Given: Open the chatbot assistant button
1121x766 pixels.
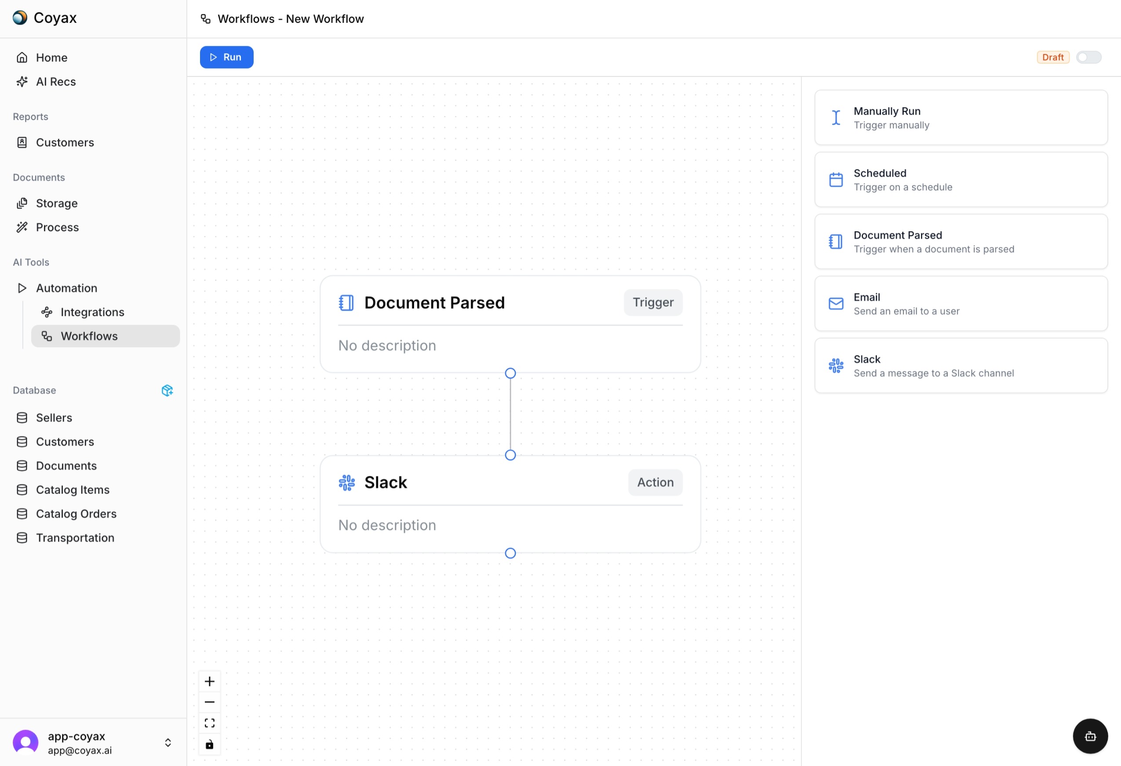Looking at the screenshot, I should 1090,736.
